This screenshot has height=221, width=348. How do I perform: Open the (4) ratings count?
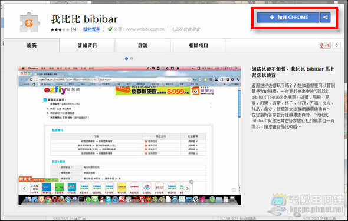[x=74, y=29]
